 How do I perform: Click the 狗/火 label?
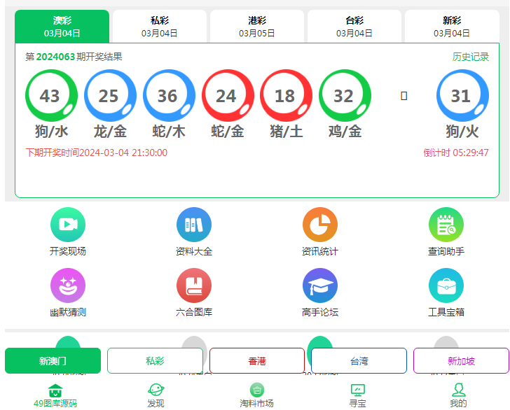click(x=462, y=132)
